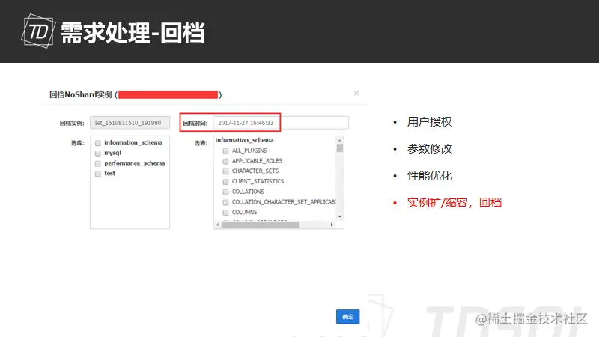The height and width of the screenshot is (337, 599).
Task: Click the horizontal scrollbar thumb in table list
Action: pos(261,225)
